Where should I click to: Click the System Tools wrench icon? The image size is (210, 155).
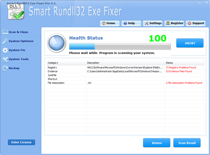pos(5,60)
